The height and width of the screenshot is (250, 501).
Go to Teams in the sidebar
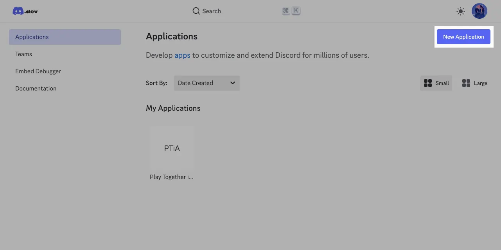23,54
